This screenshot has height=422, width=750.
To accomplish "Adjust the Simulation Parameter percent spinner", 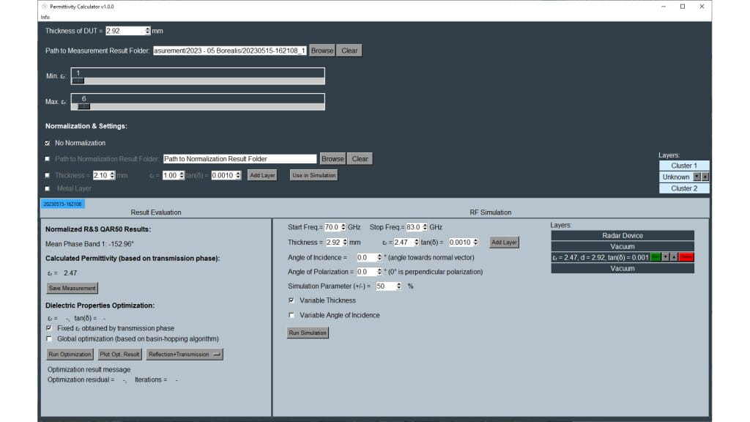I will click(399, 286).
